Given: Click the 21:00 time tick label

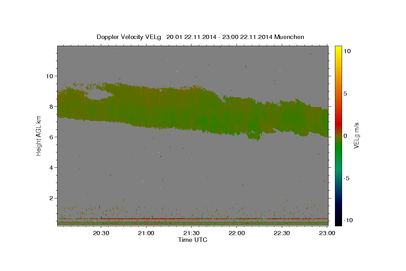Looking at the screenshot, I should pos(146,233).
